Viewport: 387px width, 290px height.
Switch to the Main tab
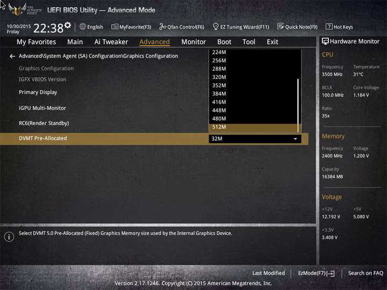coord(75,42)
